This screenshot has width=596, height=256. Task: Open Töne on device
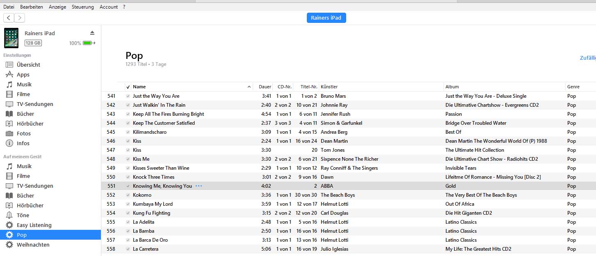(x=23, y=215)
